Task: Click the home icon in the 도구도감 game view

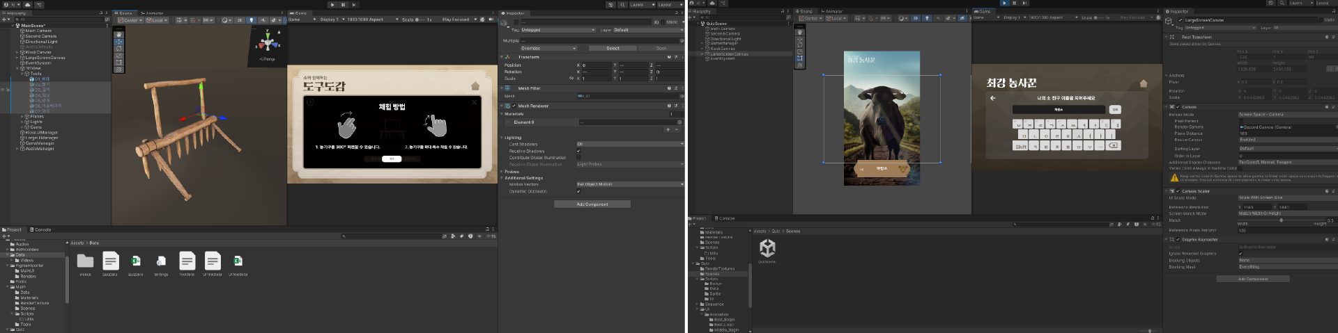Action: pyautogui.click(x=475, y=86)
